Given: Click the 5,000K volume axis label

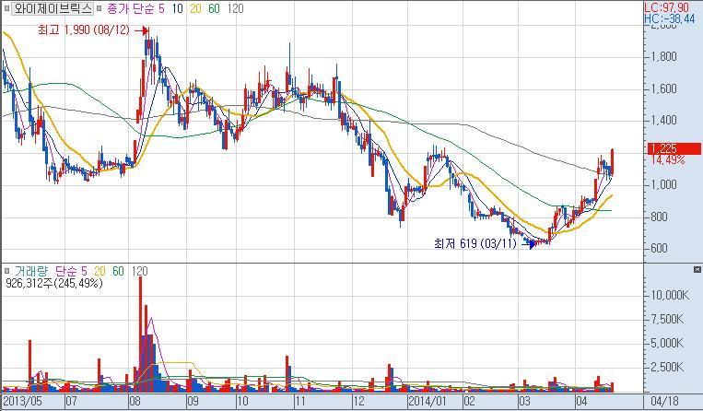Looking at the screenshot, I should click(x=667, y=344).
